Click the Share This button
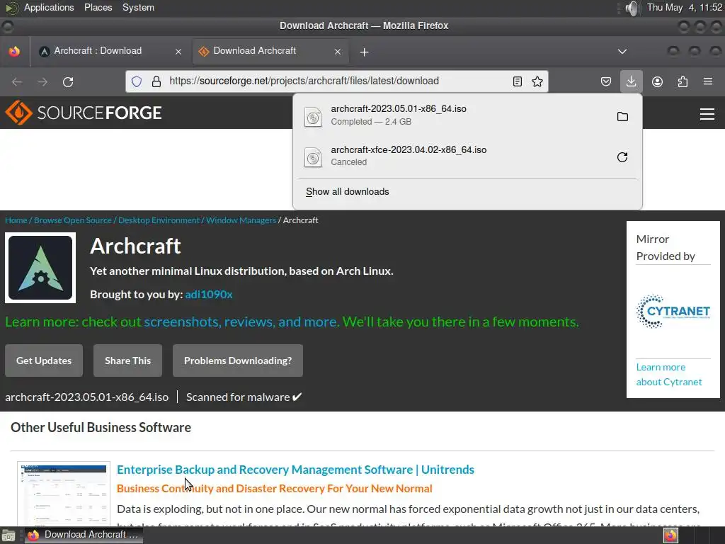The image size is (725, 544). [127, 361]
